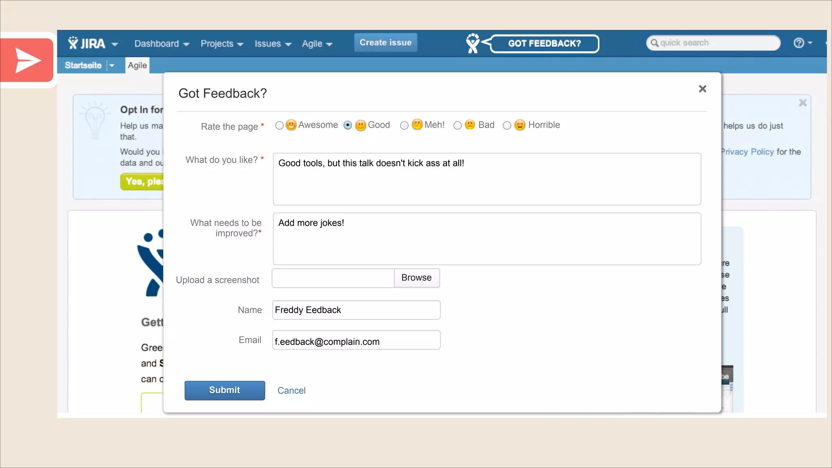The height and width of the screenshot is (468, 832).
Task: Click the Good smiley face icon
Action: pos(360,125)
